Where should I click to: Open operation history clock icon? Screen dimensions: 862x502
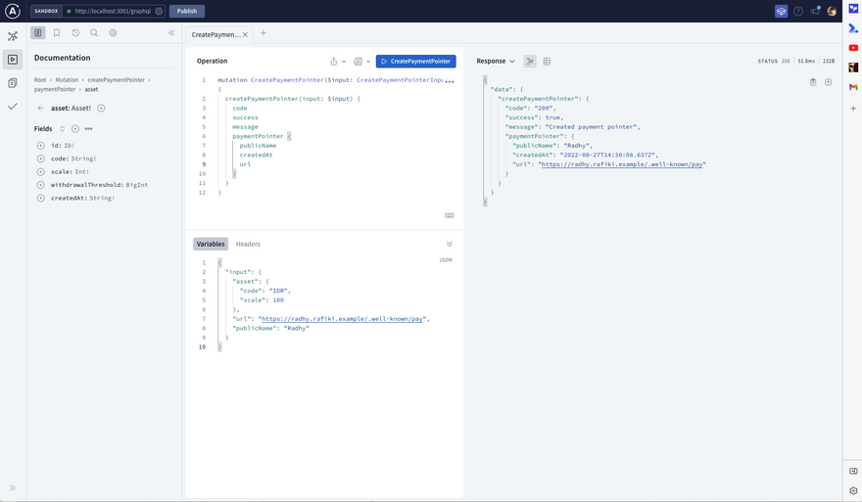click(x=75, y=32)
